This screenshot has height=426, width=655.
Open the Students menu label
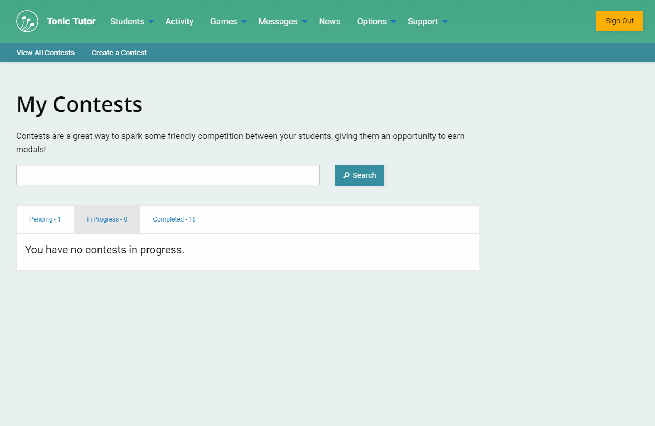(x=127, y=21)
